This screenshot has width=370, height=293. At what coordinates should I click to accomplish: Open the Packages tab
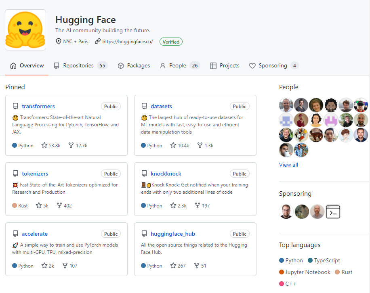click(134, 65)
